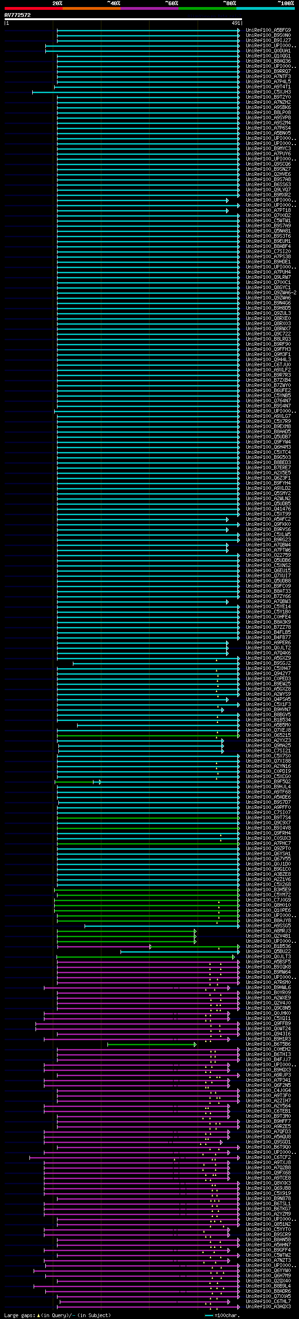Image resolution: width=299 pixels, height=1319 pixels.
Task: Select row label UniRef100_A7NZH2
Action: click(268, 102)
